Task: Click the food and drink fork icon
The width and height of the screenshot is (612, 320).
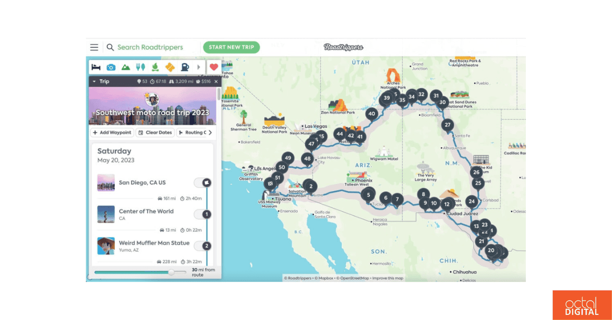Action: [141, 67]
